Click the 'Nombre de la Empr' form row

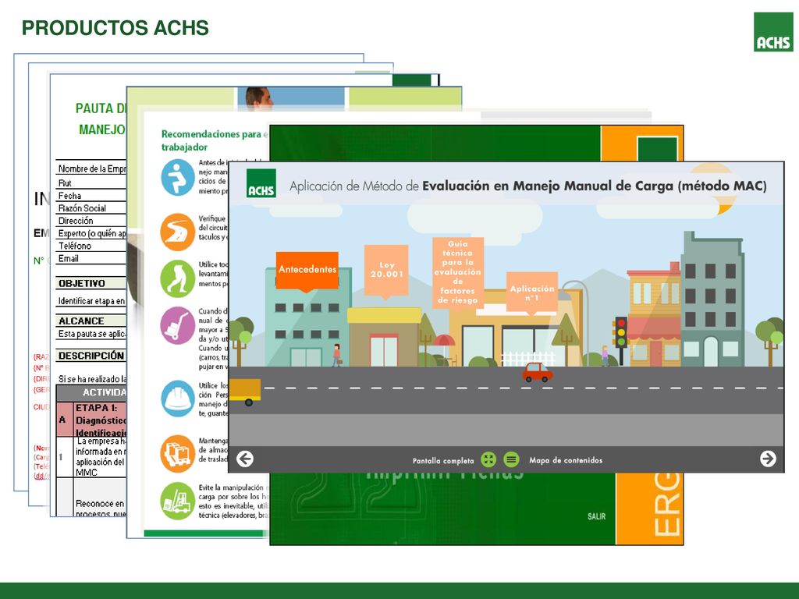tap(91, 168)
